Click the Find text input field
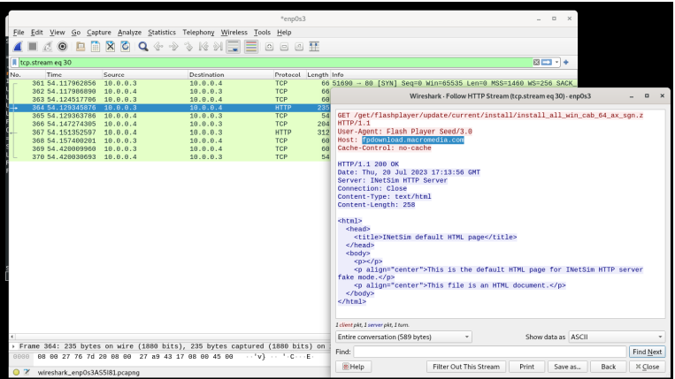 point(489,352)
